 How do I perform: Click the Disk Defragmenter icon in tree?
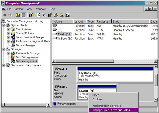pos(13,57)
